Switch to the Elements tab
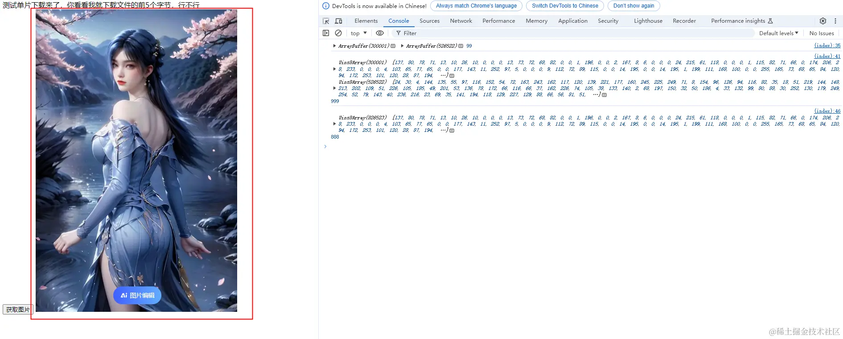Viewport: 843px width, 339px height. point(366,21)
